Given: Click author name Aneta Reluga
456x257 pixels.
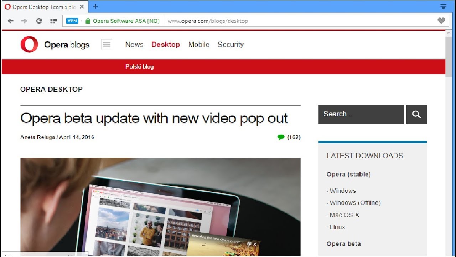Looking at the screenshot, I should 37,137.
